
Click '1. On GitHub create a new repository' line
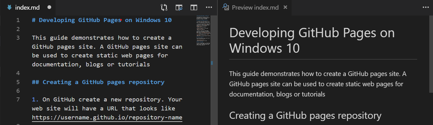coord(107,100)
